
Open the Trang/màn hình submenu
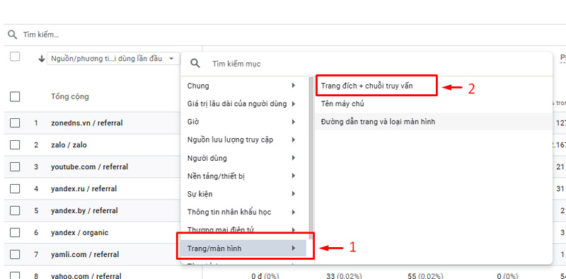(x=243, y=249)
